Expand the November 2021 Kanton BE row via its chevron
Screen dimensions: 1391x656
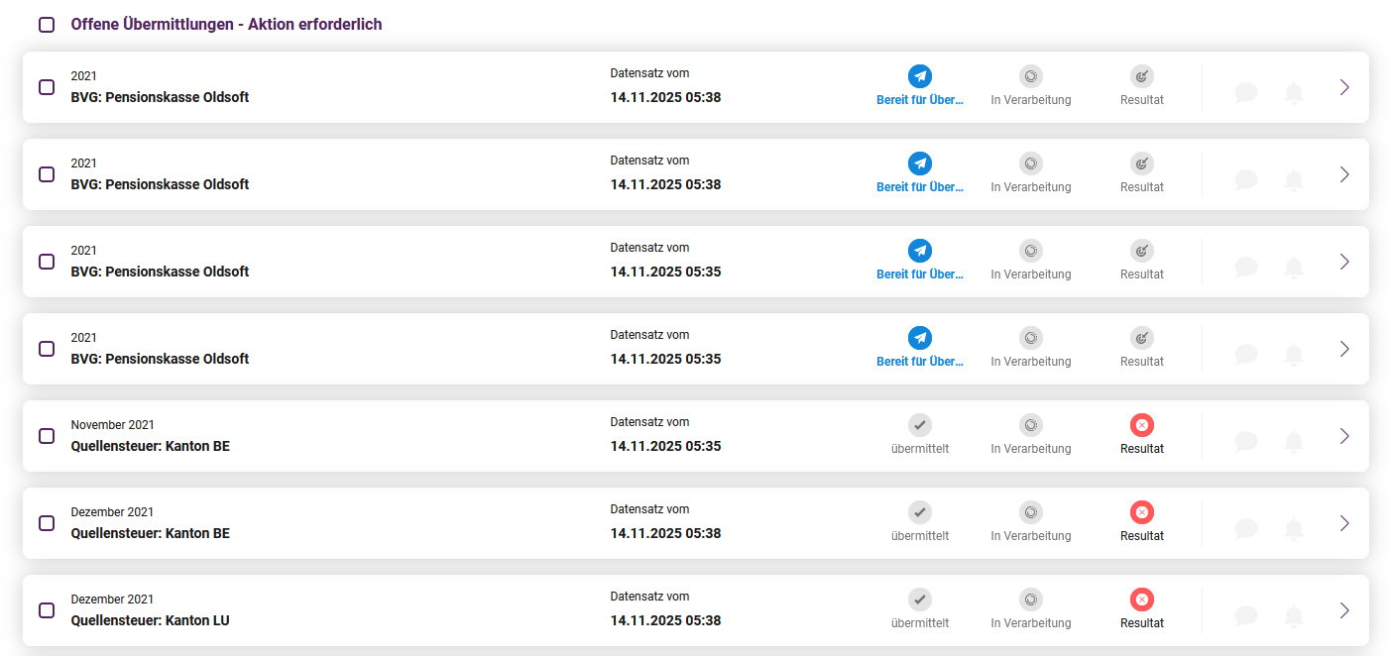coord(1344,436)
